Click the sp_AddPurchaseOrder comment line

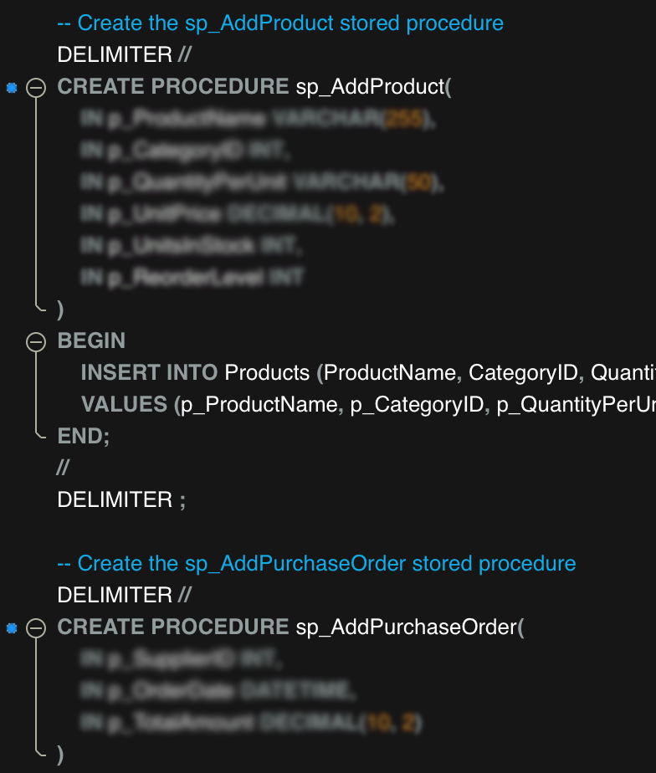[x=316, y=564]
